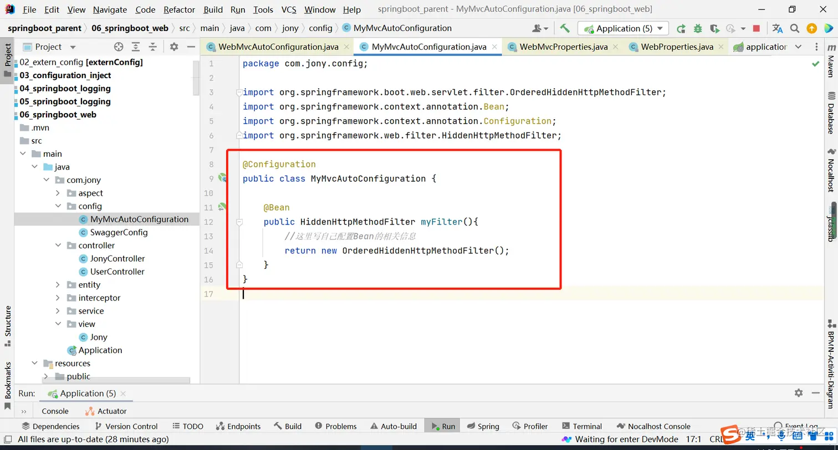Screen dimensions: 838x450
Task: Switch to the Actuator tab in Run panel
Action: [x=106, y=411]
